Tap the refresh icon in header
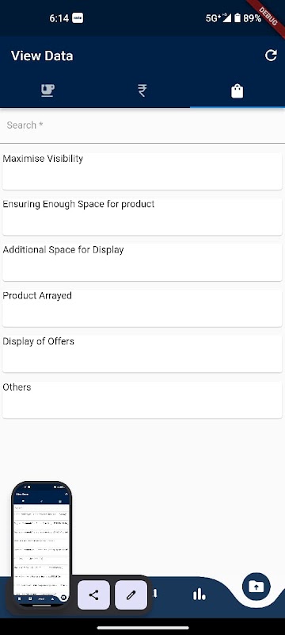The width and height of the screenshot is (285, 635). 271,56
